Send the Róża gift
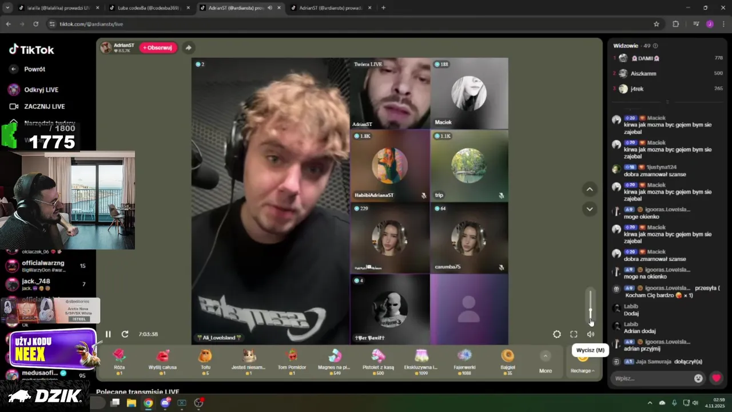This screenshot has height=412, width=732. 119,361
